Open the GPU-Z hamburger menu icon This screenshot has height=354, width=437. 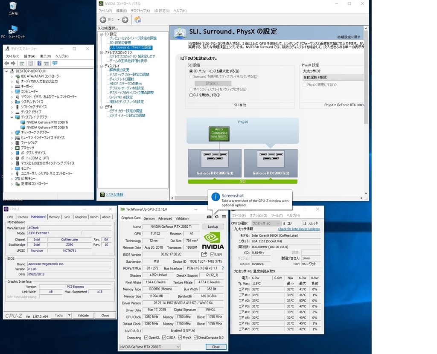click(x=224, y=217)
